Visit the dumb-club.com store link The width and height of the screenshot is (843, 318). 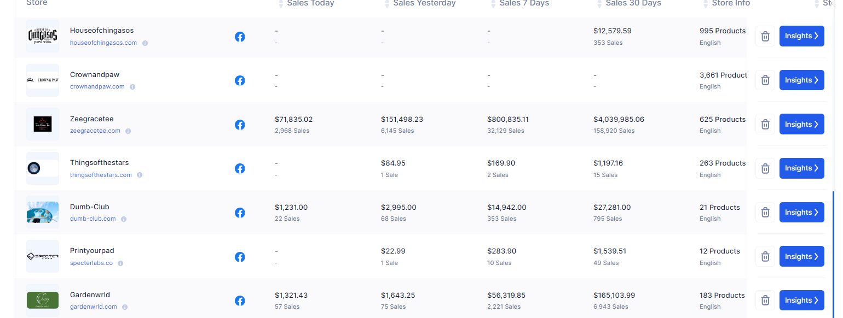(93, 219)
